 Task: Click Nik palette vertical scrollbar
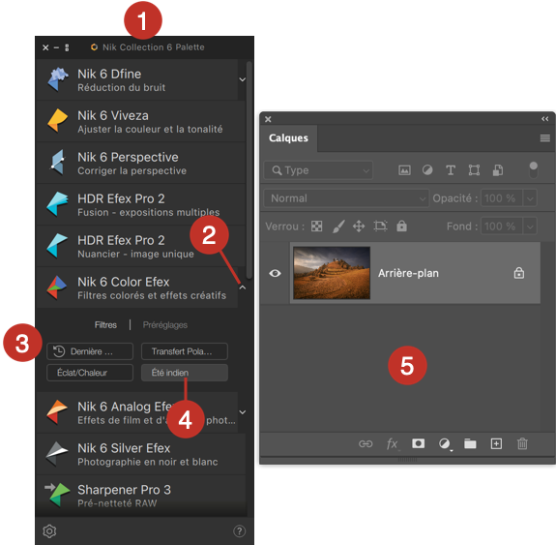[249, 170]
